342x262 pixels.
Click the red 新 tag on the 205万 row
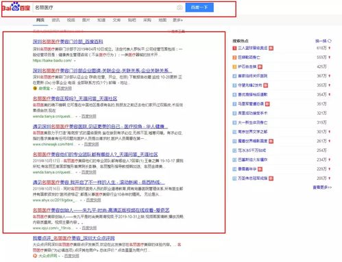(x=271, y=179)
